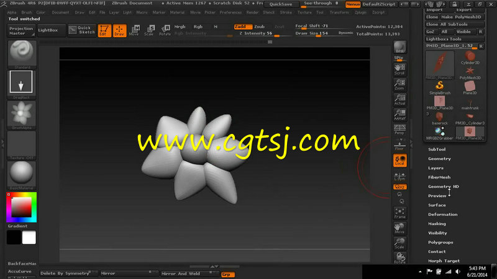Open the Zplugin menu

(360, 12)
